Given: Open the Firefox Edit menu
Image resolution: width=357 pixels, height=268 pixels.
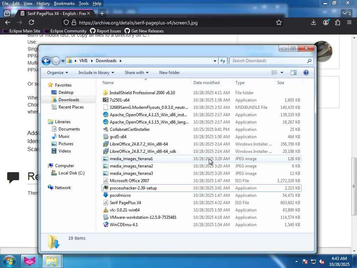Looking at the screenshot, I should [16, 3].
